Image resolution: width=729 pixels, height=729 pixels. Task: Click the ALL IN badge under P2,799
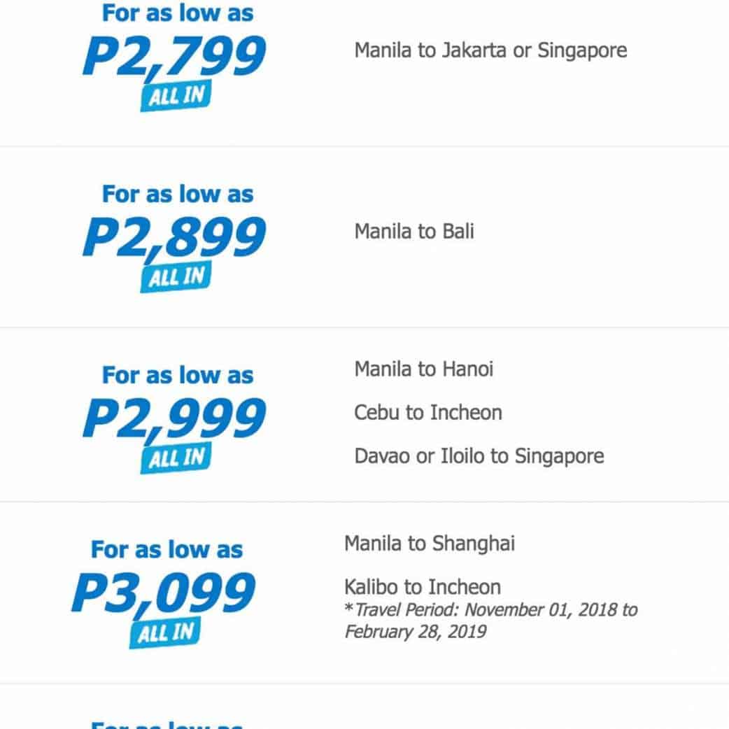pos(176,97)
